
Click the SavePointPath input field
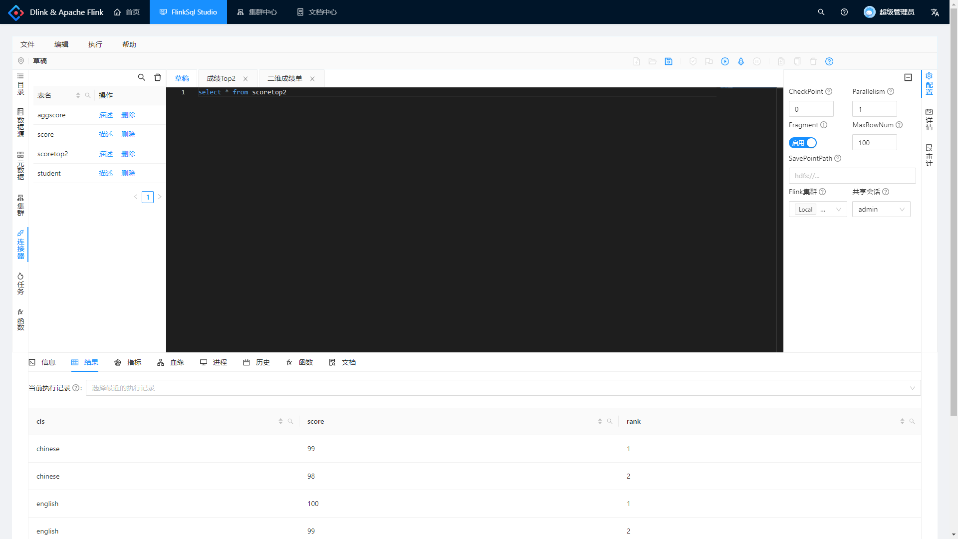point(852,176)
